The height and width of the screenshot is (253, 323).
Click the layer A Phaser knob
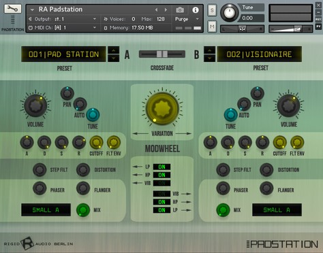click(x=40, y=188)
